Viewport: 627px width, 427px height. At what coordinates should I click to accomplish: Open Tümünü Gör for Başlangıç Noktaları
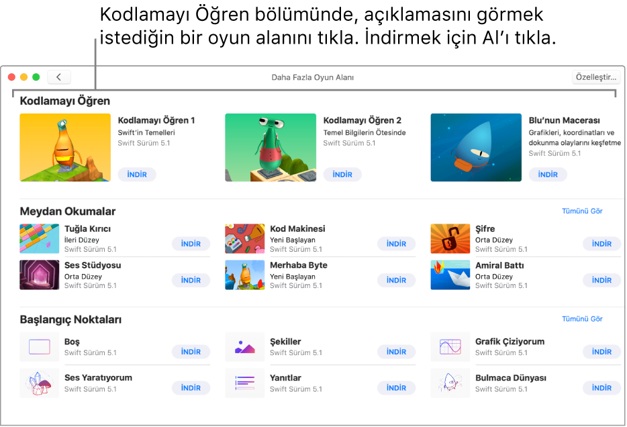(582, 319)
